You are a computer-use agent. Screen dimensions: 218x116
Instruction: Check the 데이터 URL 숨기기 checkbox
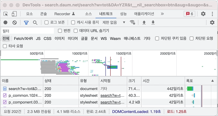(76, 31)
